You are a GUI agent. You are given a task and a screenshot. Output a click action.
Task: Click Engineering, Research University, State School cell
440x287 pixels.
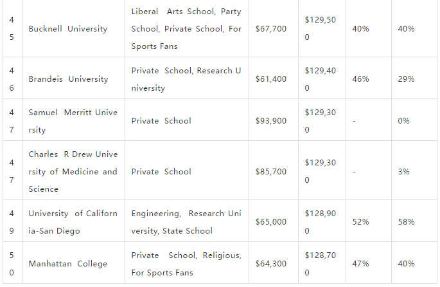click(187, 222)
